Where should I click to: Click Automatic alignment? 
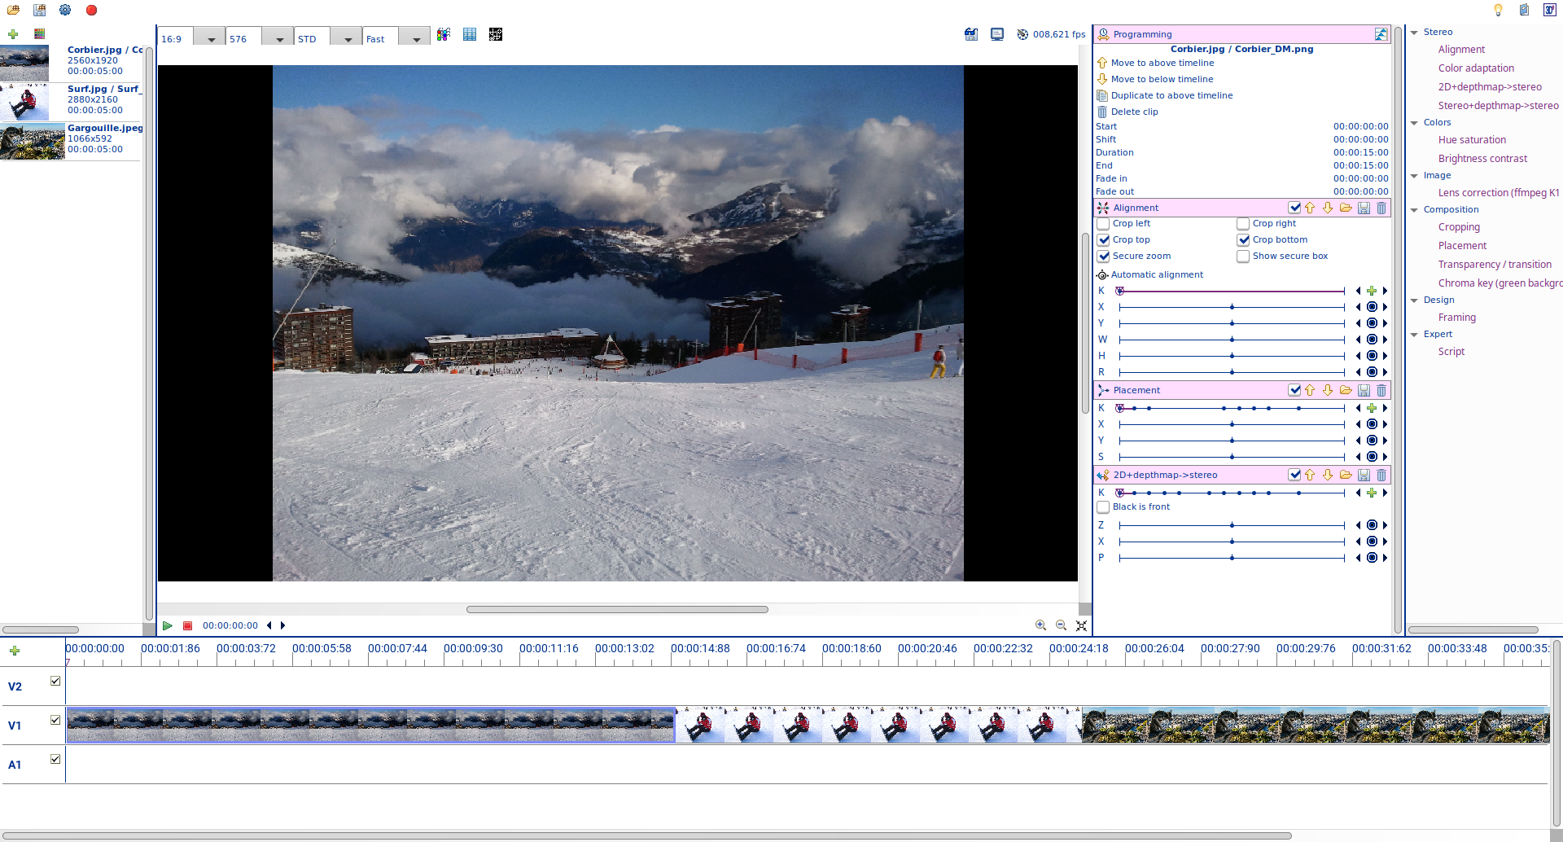point(1157,275)
